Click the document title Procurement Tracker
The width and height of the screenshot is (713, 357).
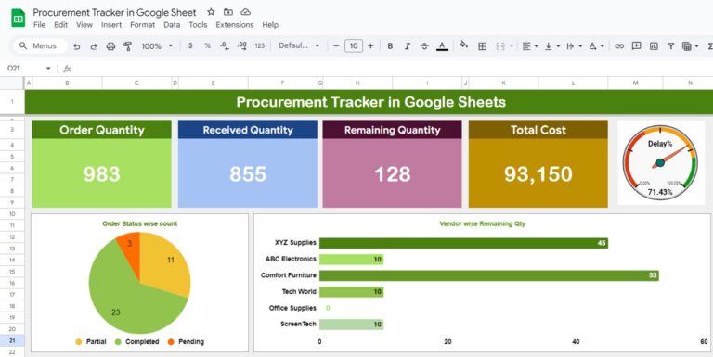tap(114, 12)
